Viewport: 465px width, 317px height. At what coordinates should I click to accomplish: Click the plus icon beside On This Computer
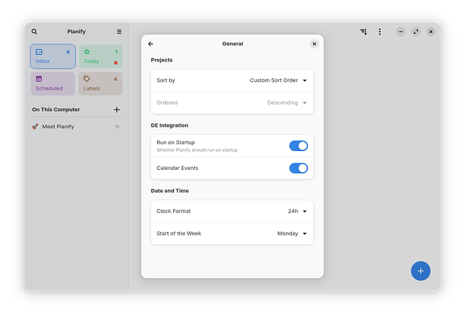(117, 109)
